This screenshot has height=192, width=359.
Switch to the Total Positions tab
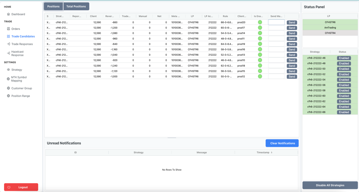[x=76, y=6]
